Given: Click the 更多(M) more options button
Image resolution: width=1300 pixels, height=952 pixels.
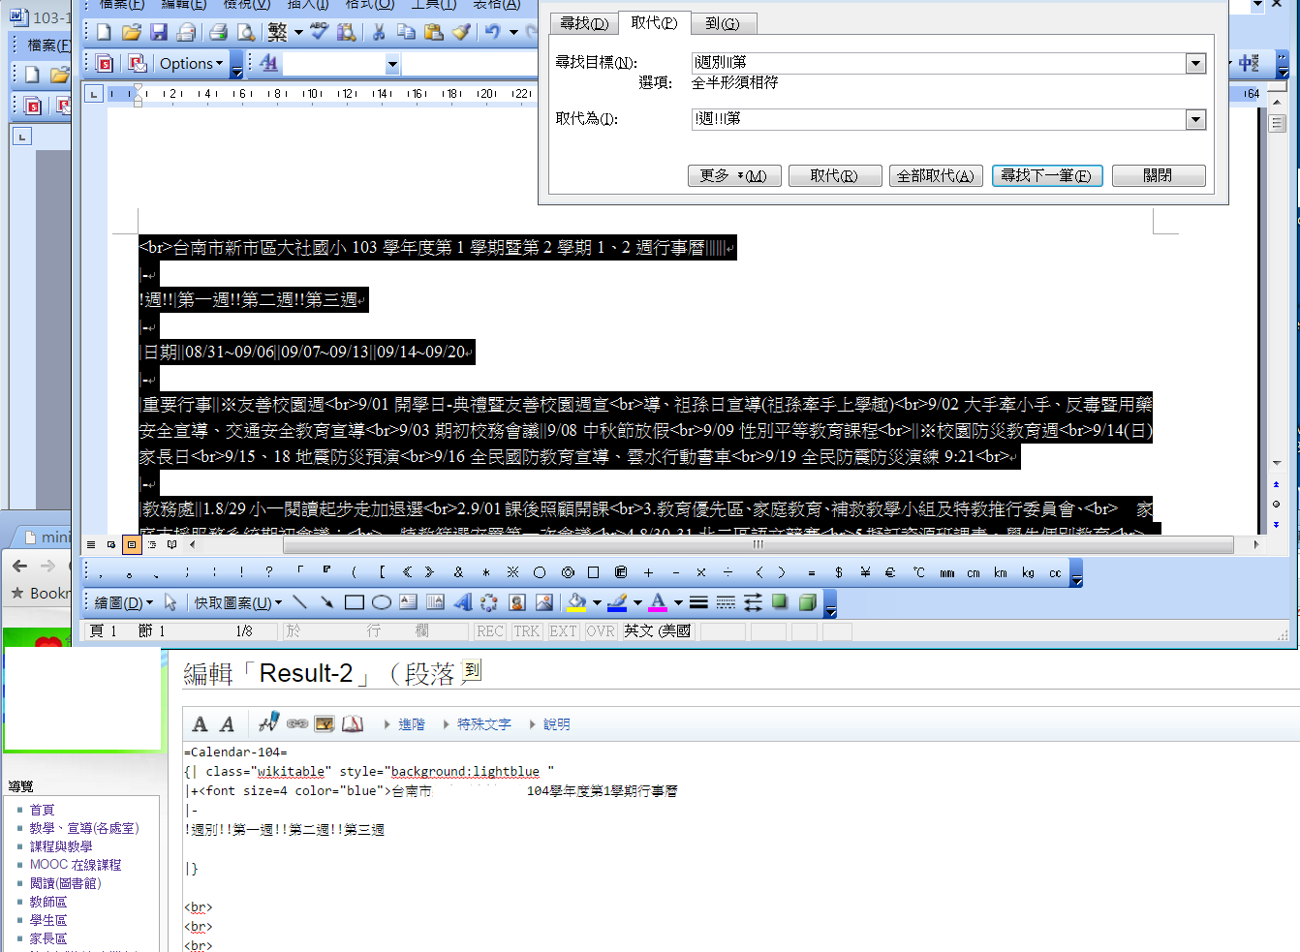Looking at the screenshot, I should [x=734, y=175].
